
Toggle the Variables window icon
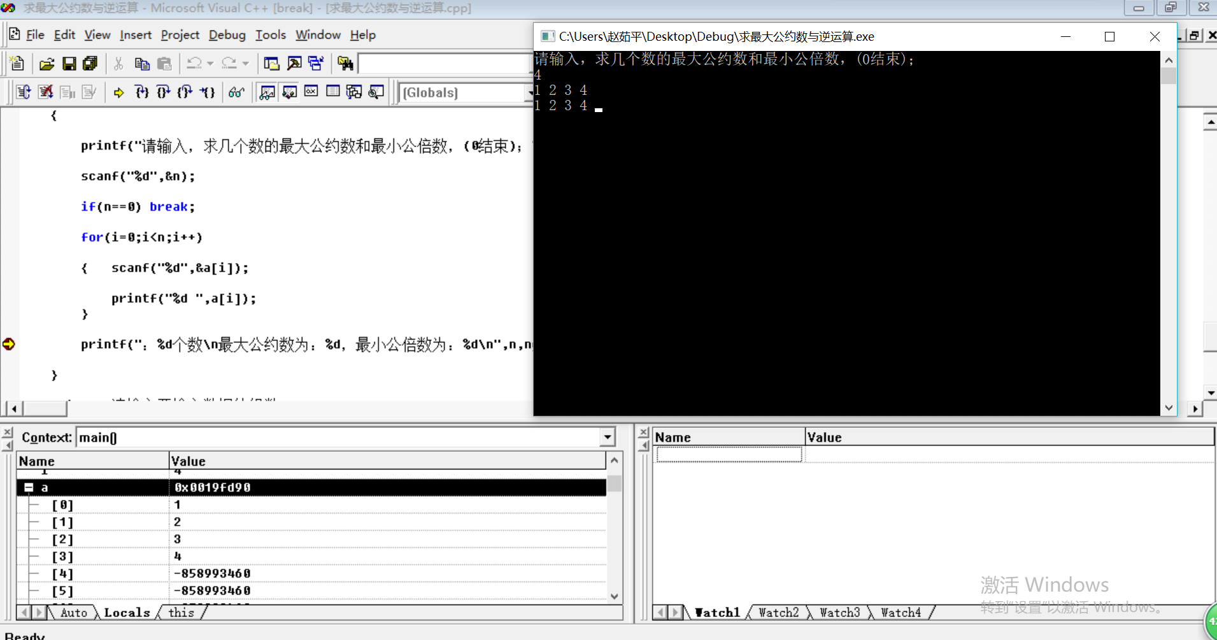pyautogui.click(x=289, y=92)
